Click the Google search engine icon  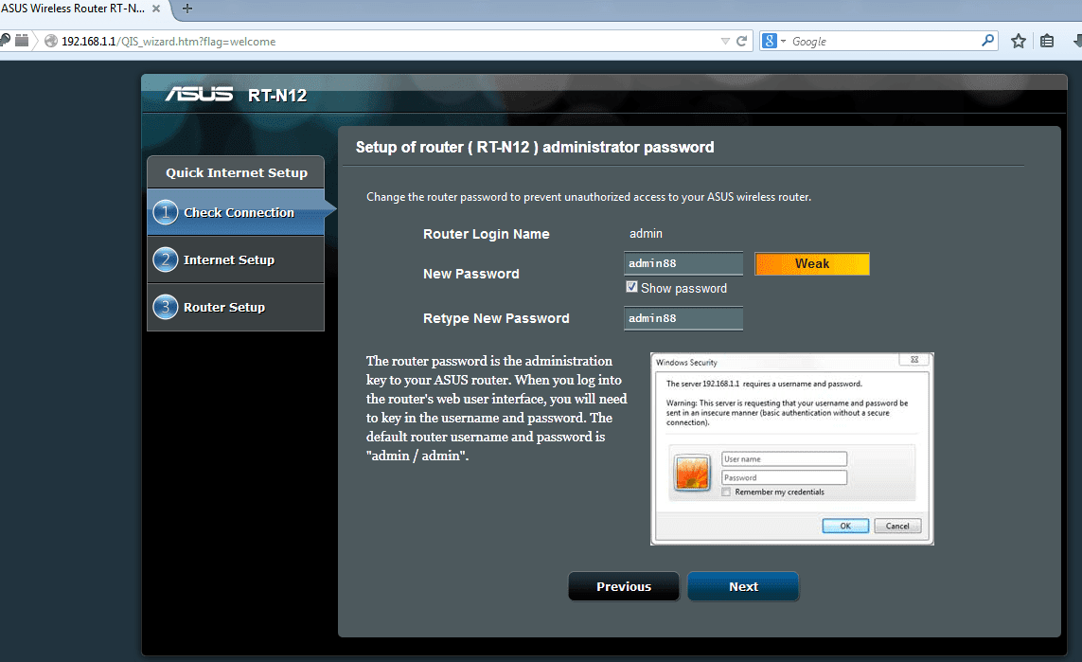tap(770, 42)
